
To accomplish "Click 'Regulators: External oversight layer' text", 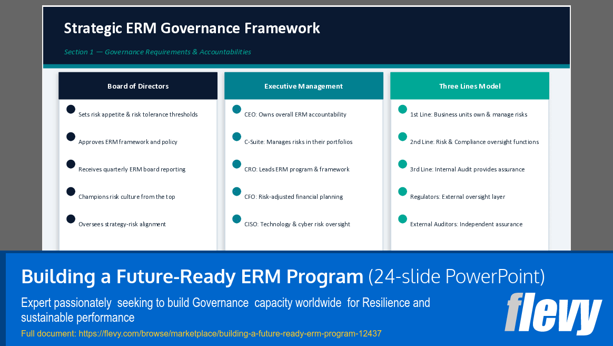I will coord(458,197).
